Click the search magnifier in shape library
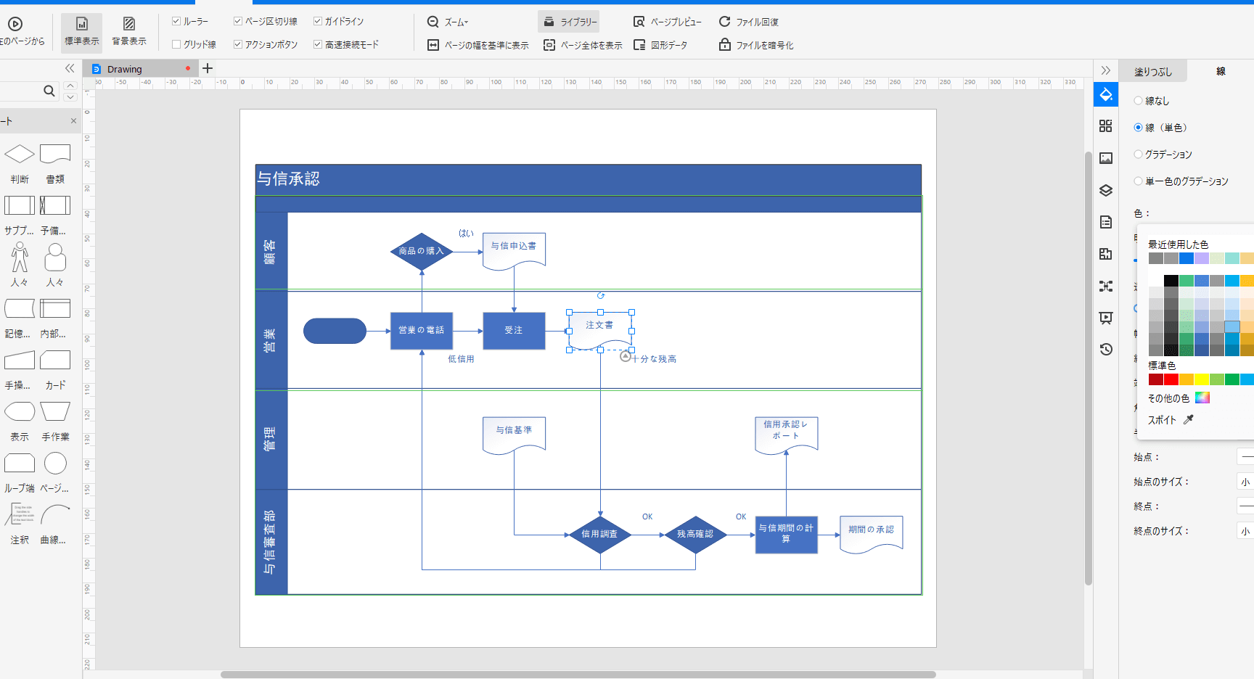The width and height of the screenshot is (1254, 679). 49,91
